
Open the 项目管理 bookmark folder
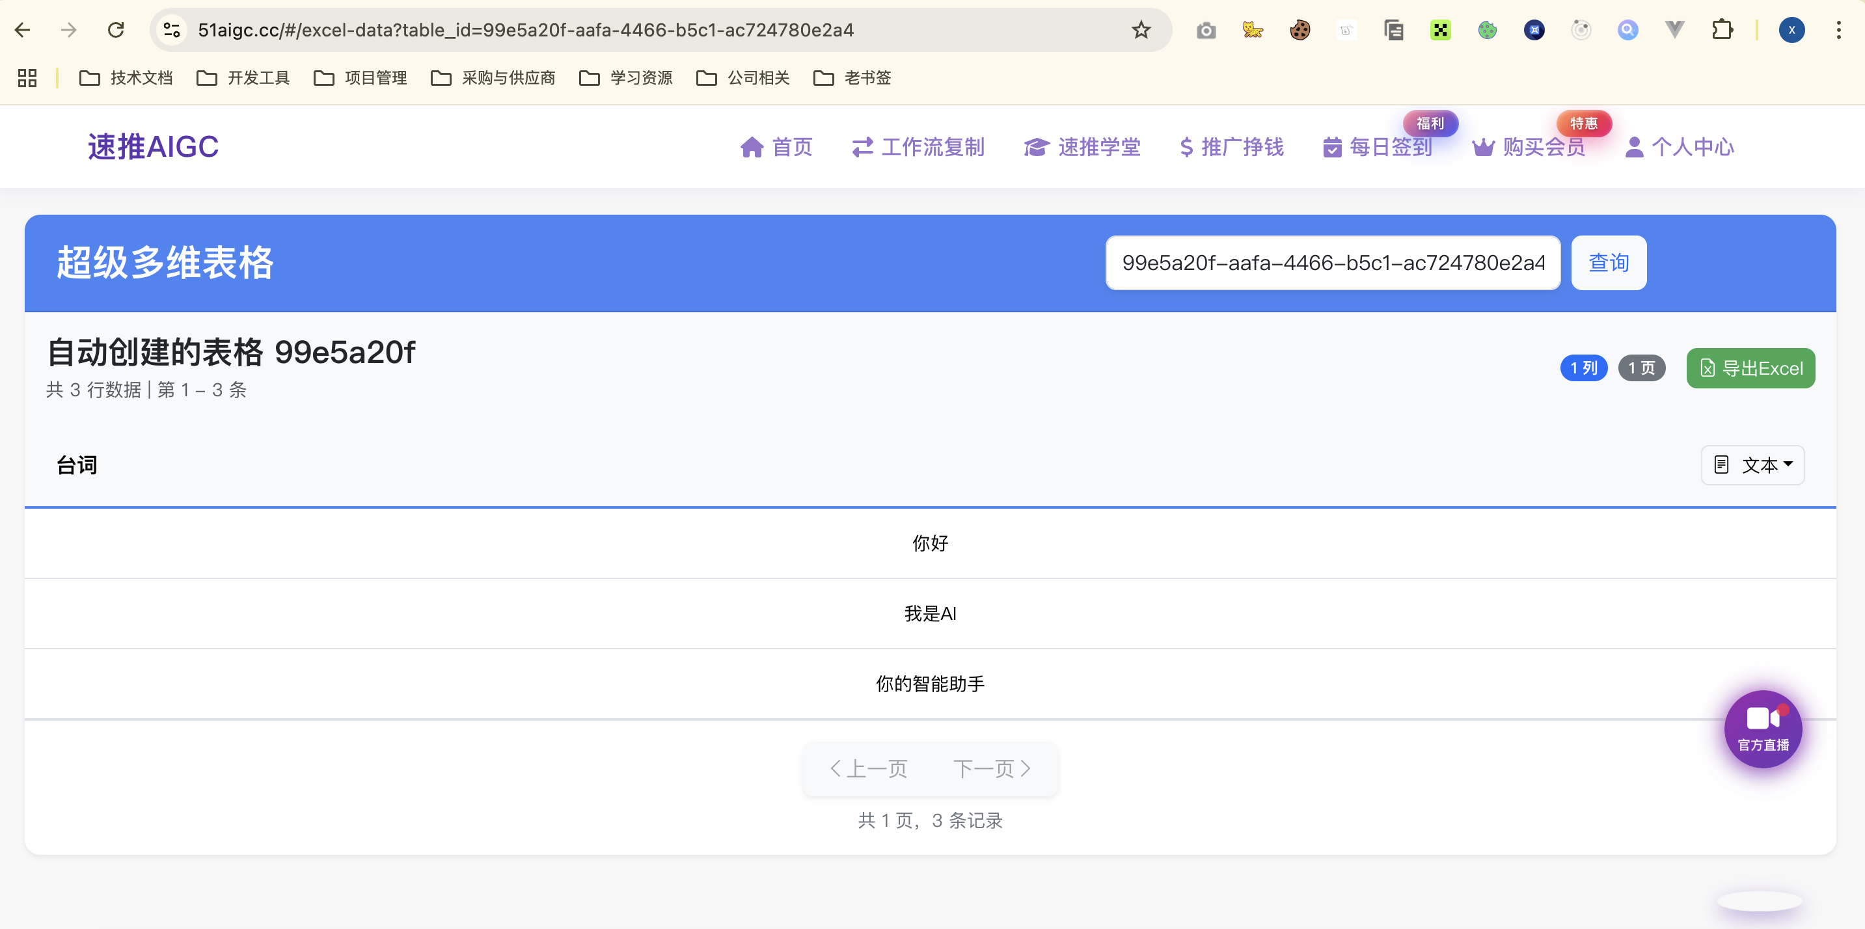(361, 77)
